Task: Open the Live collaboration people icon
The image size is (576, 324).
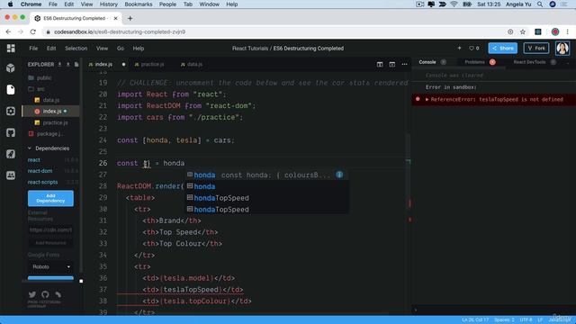Action: pos(11,175)
